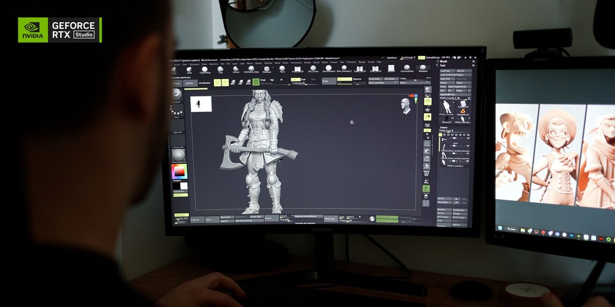Image resolution: width=615 pixels, height=307 pixels.
Task: Toggle Mrgb channel
Action: coord(263,80)
